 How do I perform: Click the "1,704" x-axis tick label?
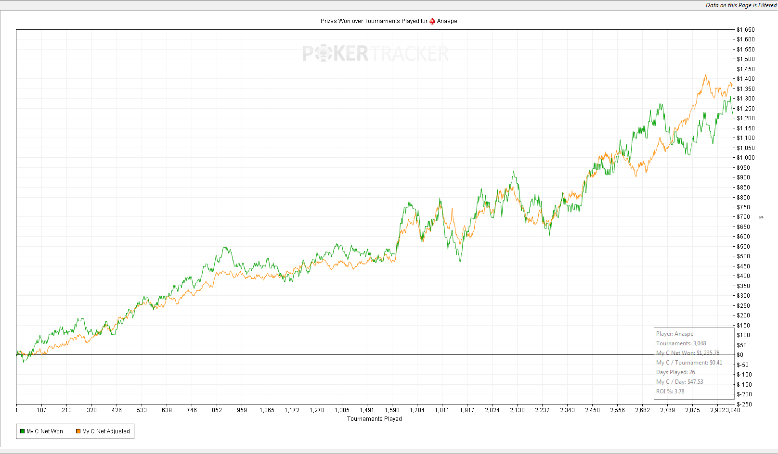tap(417, 410)
